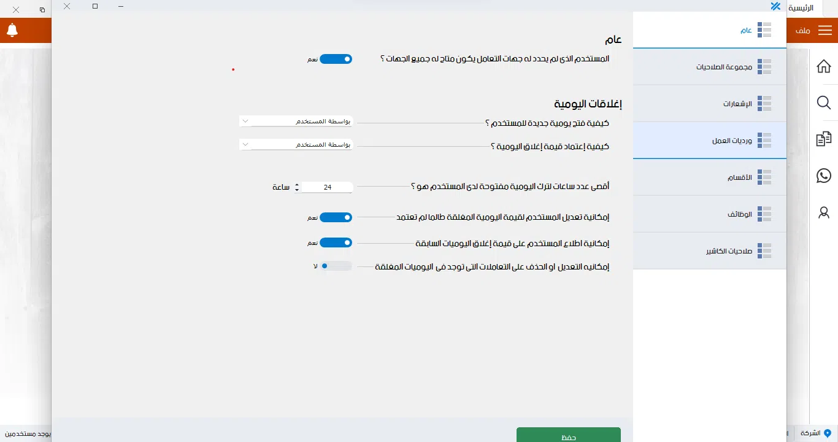The image size is (838, 442).
Task: Click the list icon next to ورديات العمل
Action: click(764, 141)
